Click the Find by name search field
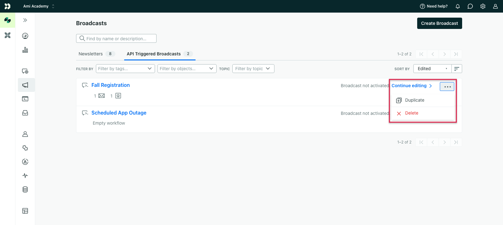This screenshot has width=503, height=225. (x=116, y=38)
